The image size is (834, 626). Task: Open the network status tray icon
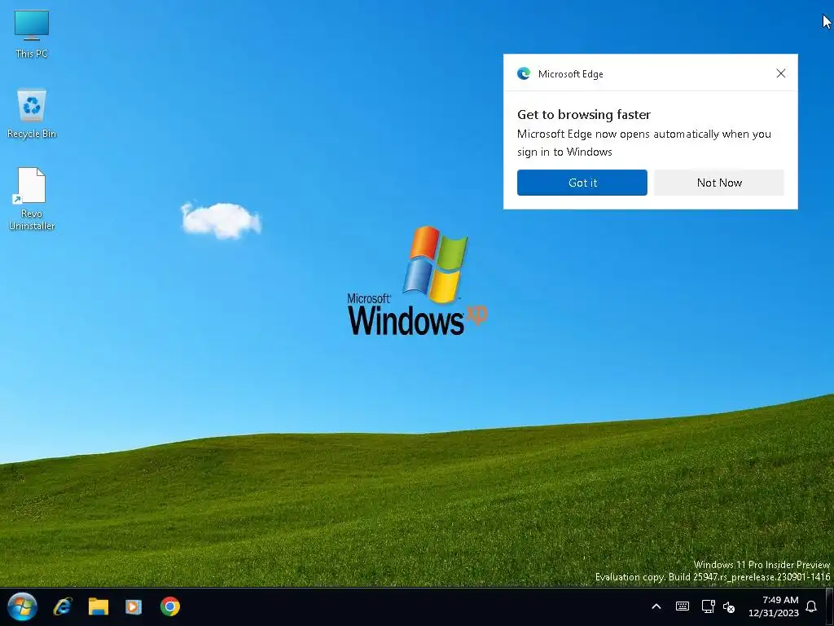point(708,606)
